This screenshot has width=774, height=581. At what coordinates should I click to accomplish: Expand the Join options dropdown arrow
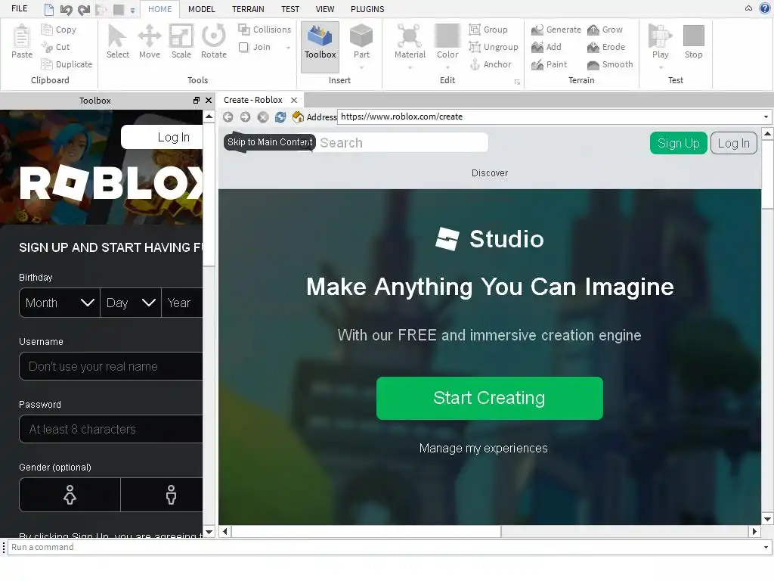click(288, 48)
